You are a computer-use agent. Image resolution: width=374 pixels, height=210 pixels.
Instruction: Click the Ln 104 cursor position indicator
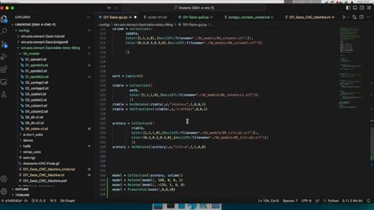tap(268, 201)
